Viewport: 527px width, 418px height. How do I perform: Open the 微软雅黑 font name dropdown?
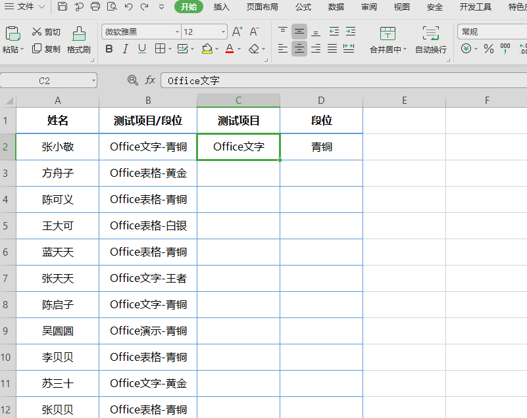point(177,32)
